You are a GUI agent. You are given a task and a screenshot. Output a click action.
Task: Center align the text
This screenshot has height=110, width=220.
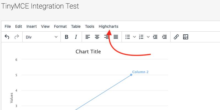[97, 37]
